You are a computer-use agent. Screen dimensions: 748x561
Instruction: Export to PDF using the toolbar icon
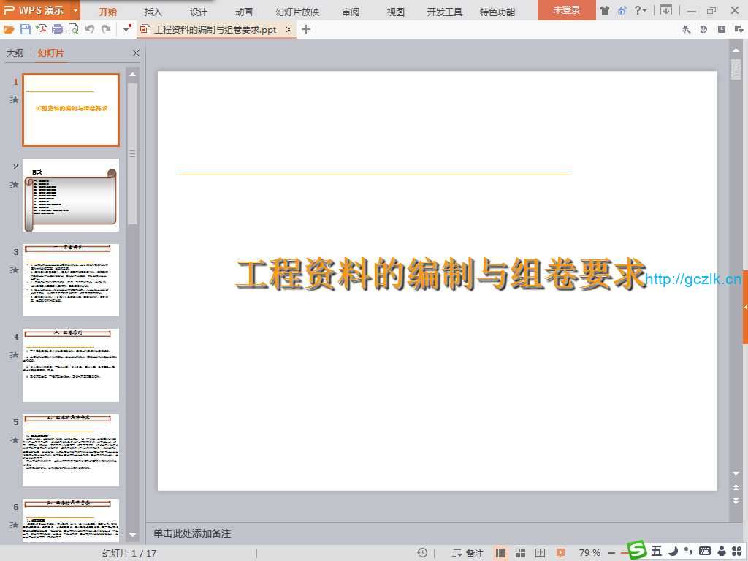tap(42, 29)
